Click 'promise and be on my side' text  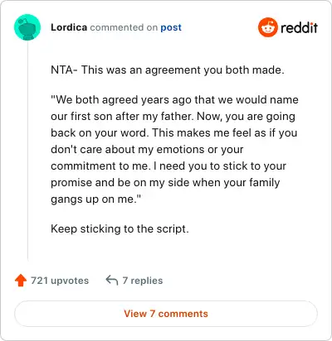(120, 182)
